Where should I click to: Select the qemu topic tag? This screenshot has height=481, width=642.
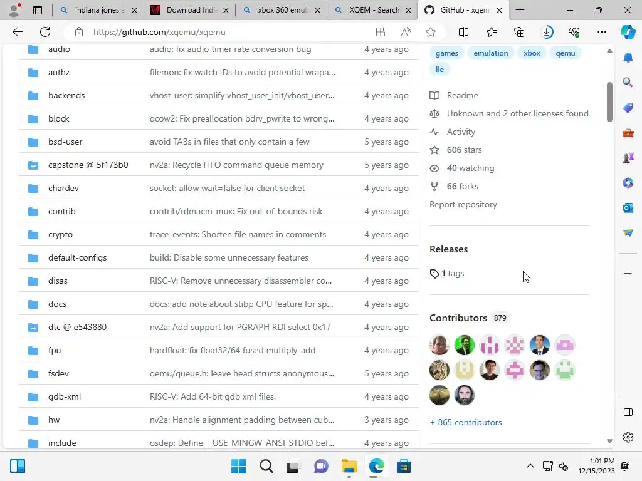pyautogui.click(x=565, y=53)
